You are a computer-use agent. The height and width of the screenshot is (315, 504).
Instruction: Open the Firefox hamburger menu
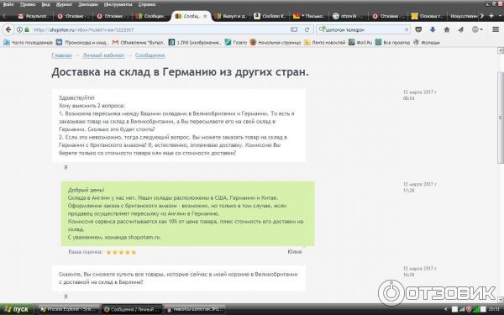pos(496,29)
